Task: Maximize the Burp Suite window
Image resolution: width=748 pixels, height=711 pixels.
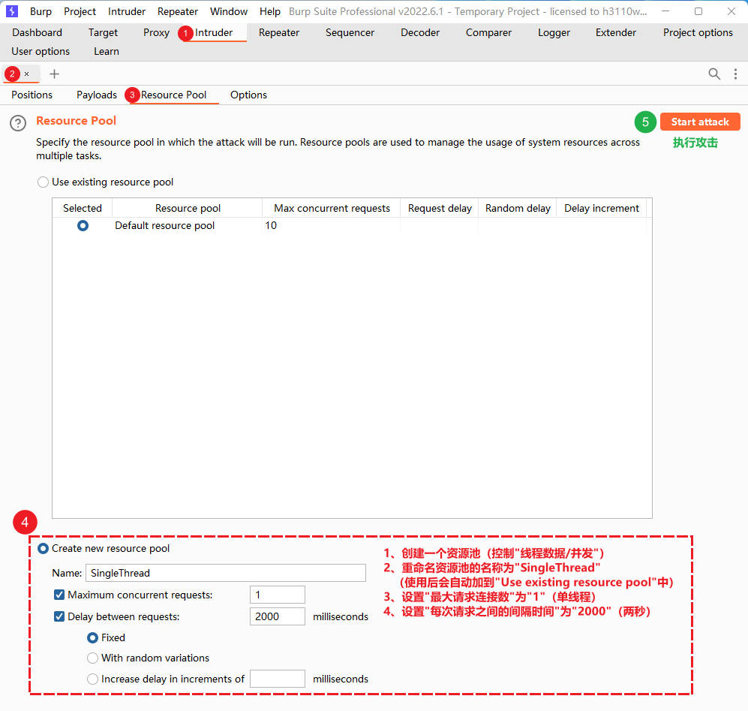Action: coord(698,11)
